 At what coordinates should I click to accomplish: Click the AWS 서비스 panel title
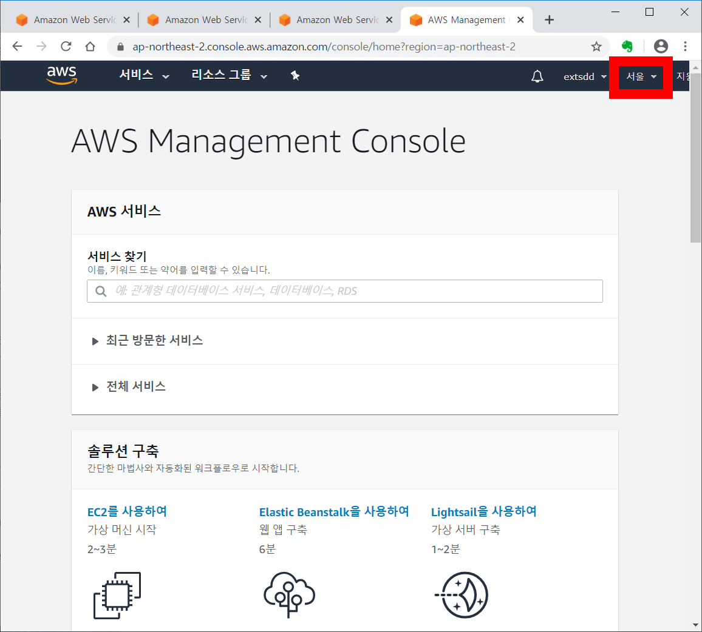click(x=124, y=211)
